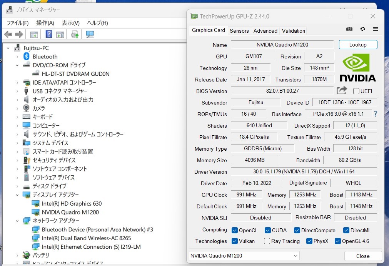Open the 操作(A) menu
Screen dimensions: 389x266
pos(45,23)
